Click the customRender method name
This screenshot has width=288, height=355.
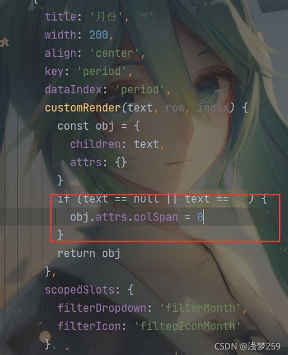(83, 108)
